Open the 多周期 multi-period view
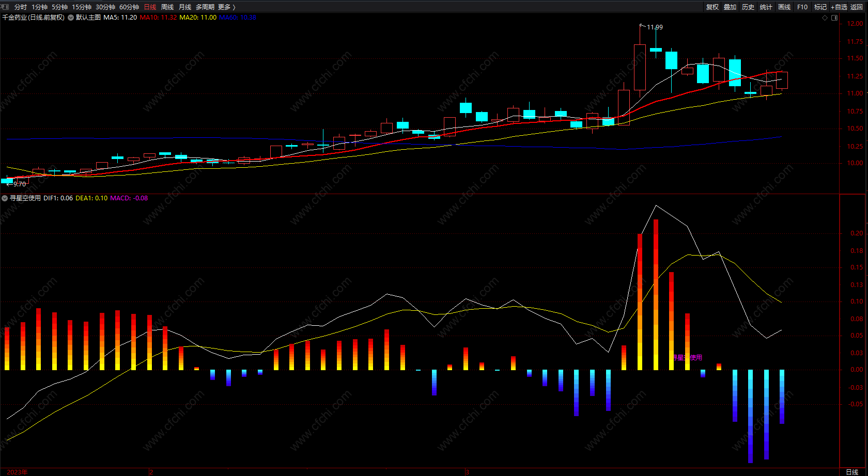Screen dimensions: 868x476 tap(205, 7)
